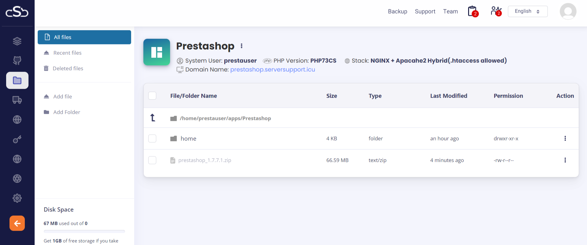This screenshot has width=587, height=245.
Task: Go up one directory with arrow icon
Action: pyautogui.click(x=153, y=118)
